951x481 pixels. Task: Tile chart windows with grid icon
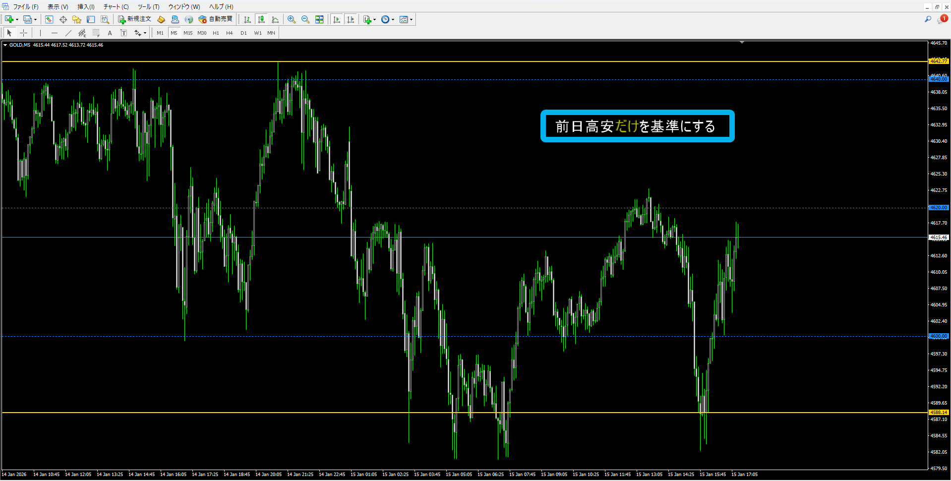pyautogui.click(x=319, y=19)
